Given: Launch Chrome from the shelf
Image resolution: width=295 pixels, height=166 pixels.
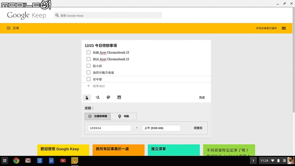Looking at the screenshot, I should (x=16, y=161).
